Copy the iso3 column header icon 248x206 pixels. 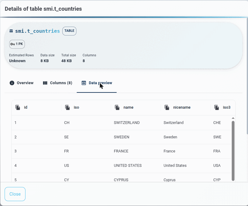216,107
